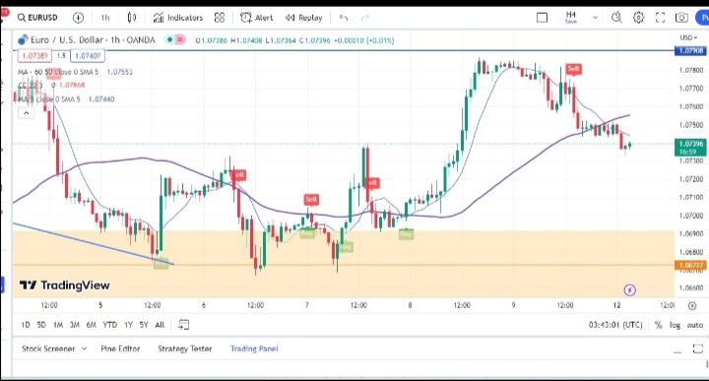Take a chart snapshot with camera icon

(x=681, y=18)
